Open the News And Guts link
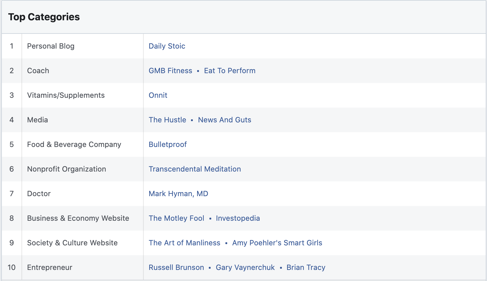The width and height of the screenshot is (487, 281). click(224, 120)
